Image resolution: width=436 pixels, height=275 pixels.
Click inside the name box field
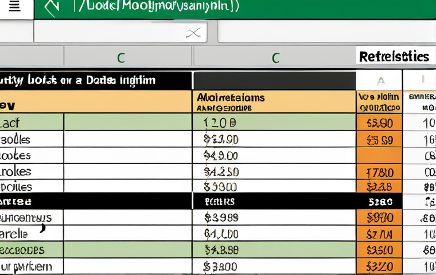tap(120, 33)
